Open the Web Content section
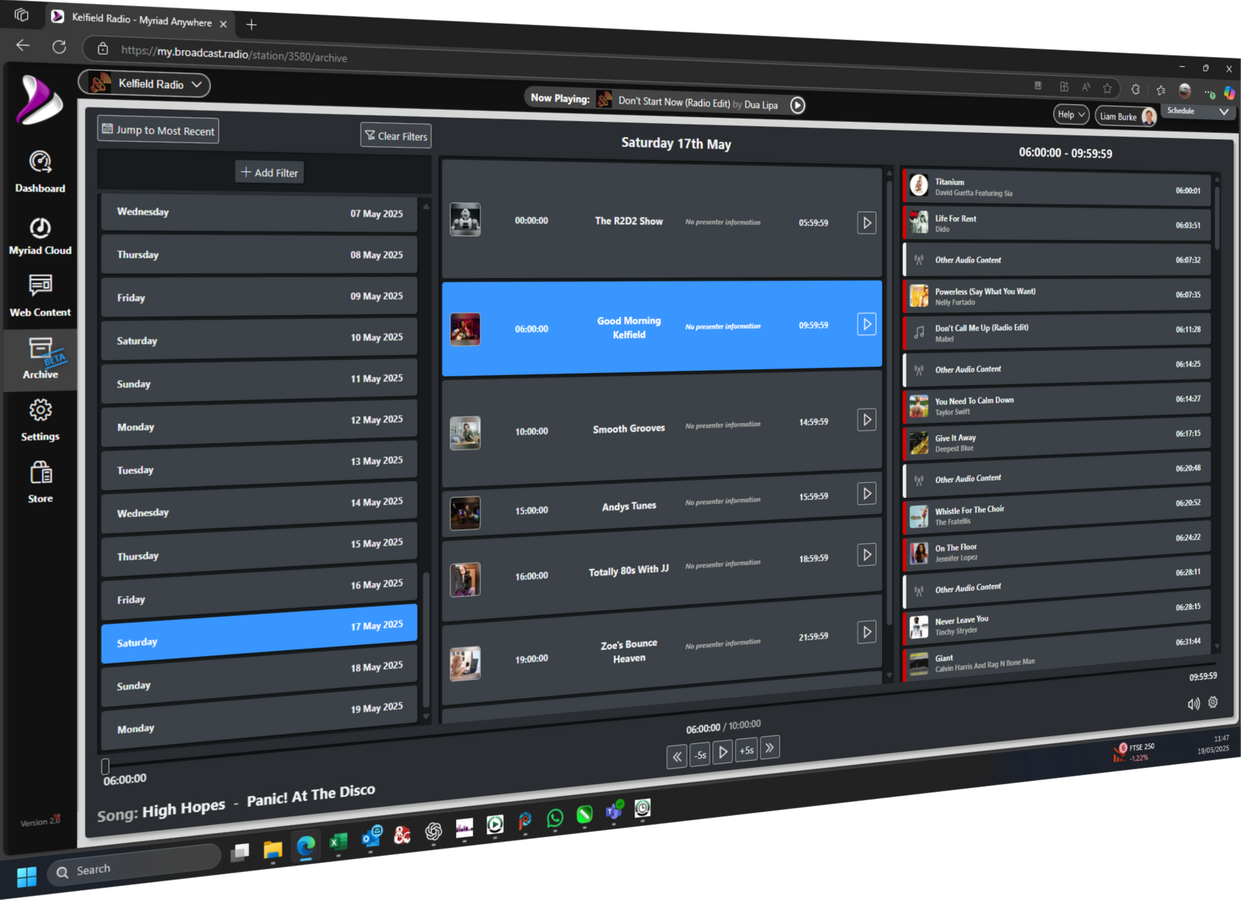This screenshot has width=1241, height=900. tap(39, 296)
